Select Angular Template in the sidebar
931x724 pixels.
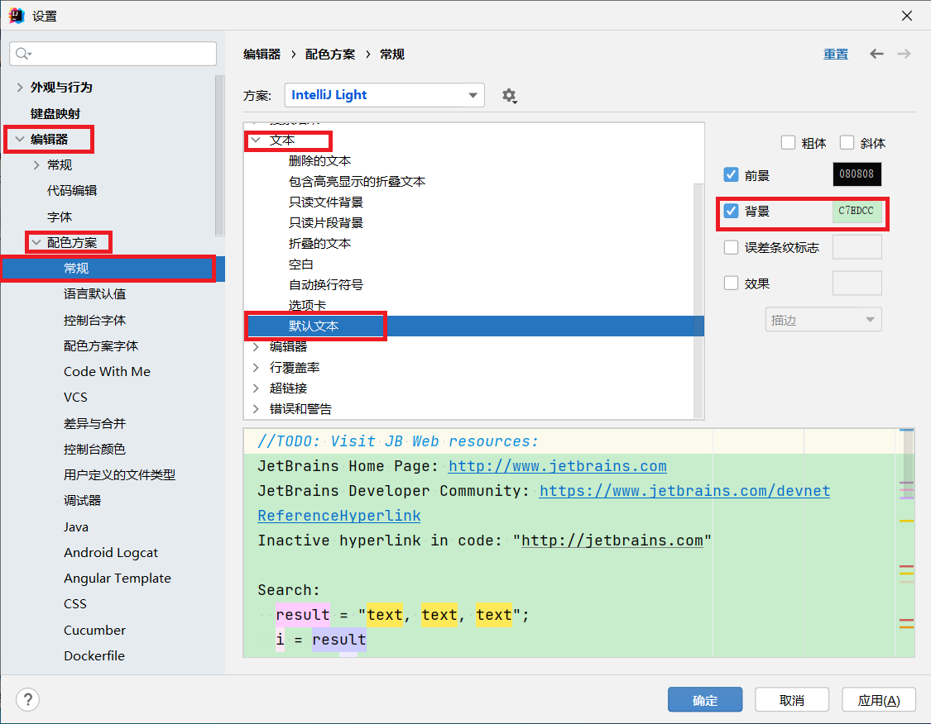click(x=117, y=579)
